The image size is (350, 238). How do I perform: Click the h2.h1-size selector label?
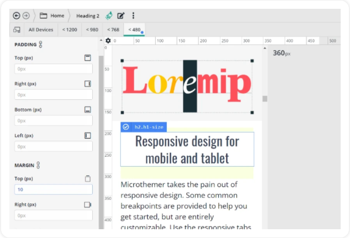[149, 127]
